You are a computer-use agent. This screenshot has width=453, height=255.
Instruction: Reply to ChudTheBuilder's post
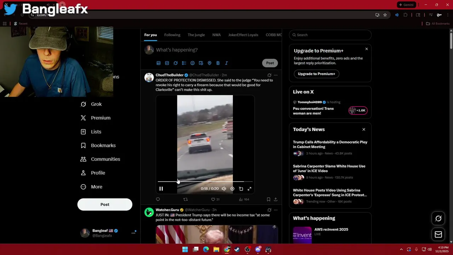(x=158, y=199)
